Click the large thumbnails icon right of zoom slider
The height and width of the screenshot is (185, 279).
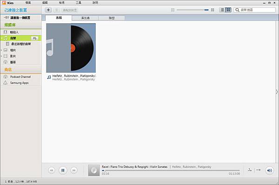click(213, 10)
